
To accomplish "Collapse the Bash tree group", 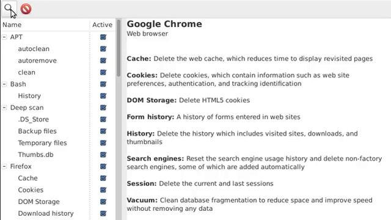I will [x=4, y=84].
